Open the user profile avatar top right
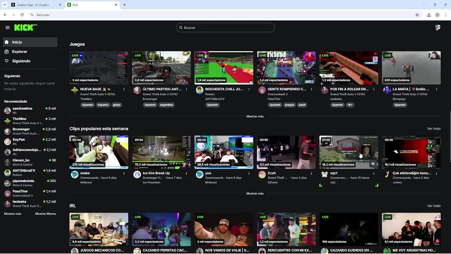Screen dimensions: 451x254 click(438, 28)
